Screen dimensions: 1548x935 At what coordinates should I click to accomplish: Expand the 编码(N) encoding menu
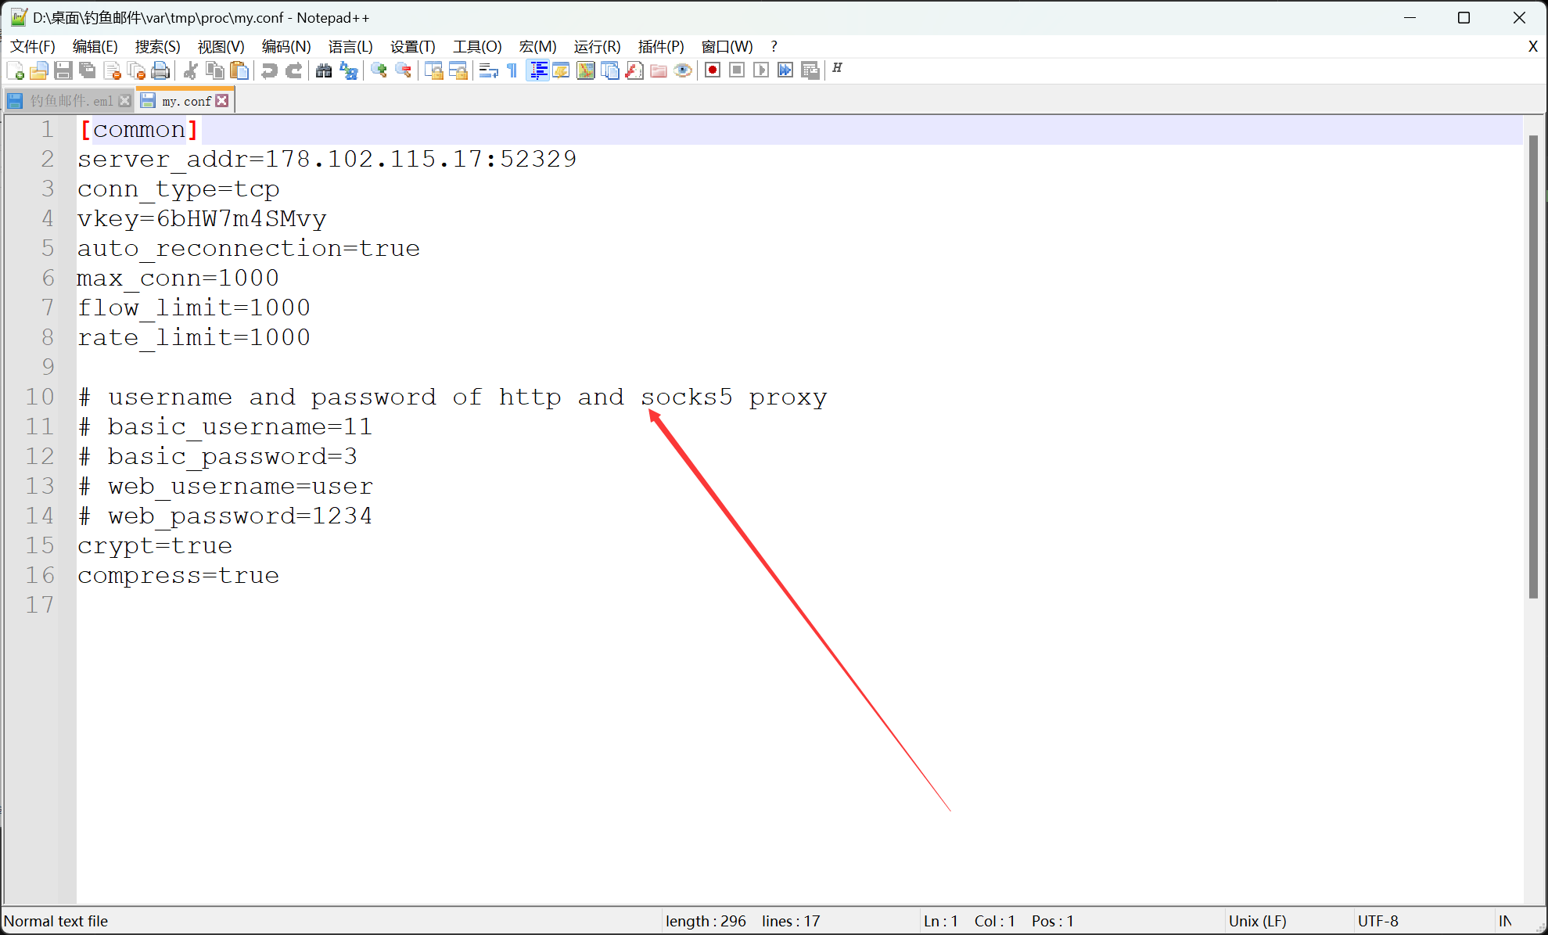coord(286,46)
